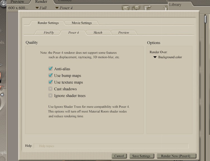Click the round button left of Preview tab

click(3, 4)
